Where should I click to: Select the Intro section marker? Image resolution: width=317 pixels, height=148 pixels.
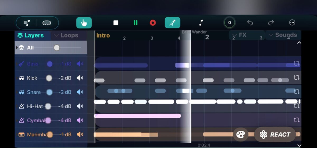point(103,35)
